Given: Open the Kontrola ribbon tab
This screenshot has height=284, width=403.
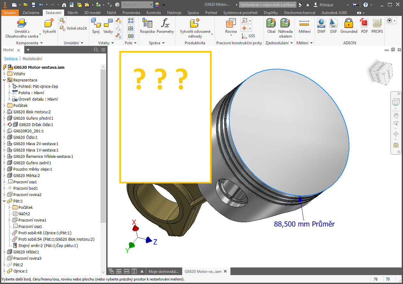Looking at the screenshot, I should (x=153, y=13).
